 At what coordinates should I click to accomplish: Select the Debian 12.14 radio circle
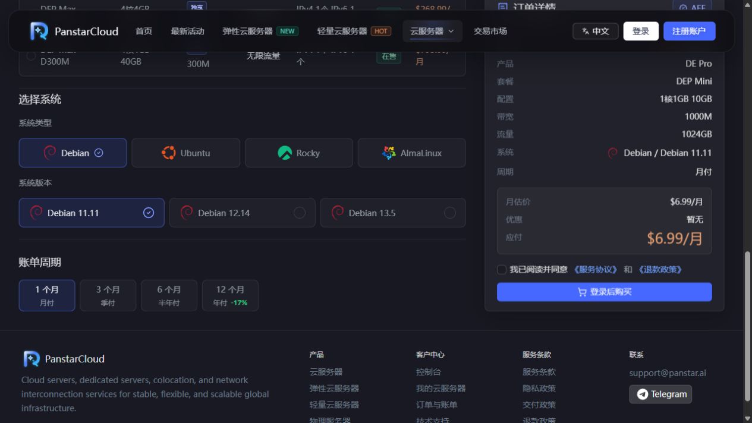click(x=300, y=213)
